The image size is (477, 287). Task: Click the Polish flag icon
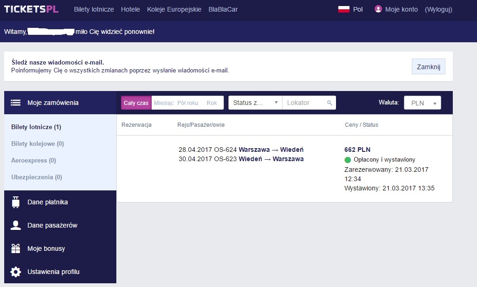pyautogui.click(x=344, y=9)
